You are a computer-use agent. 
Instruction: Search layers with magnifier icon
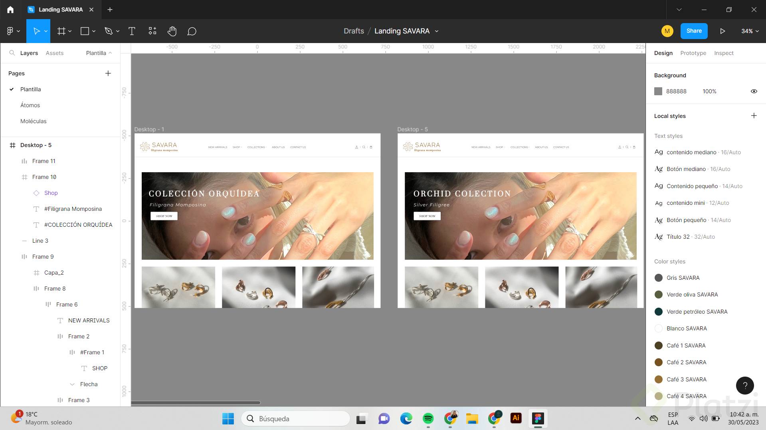tap(12, 53)
